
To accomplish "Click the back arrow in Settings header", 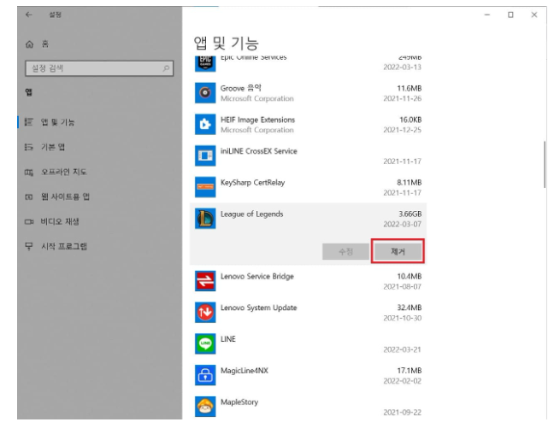I will 29,15.
